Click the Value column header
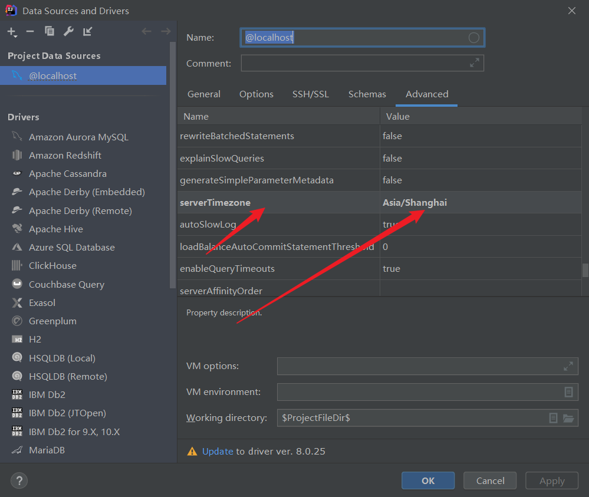The height and width of the screenshot is (497, 589). point(481,117)
